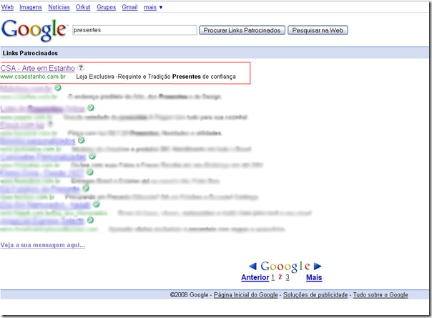
Task: Focus the search field containing 'presentes'
Action: click(134, 30)
